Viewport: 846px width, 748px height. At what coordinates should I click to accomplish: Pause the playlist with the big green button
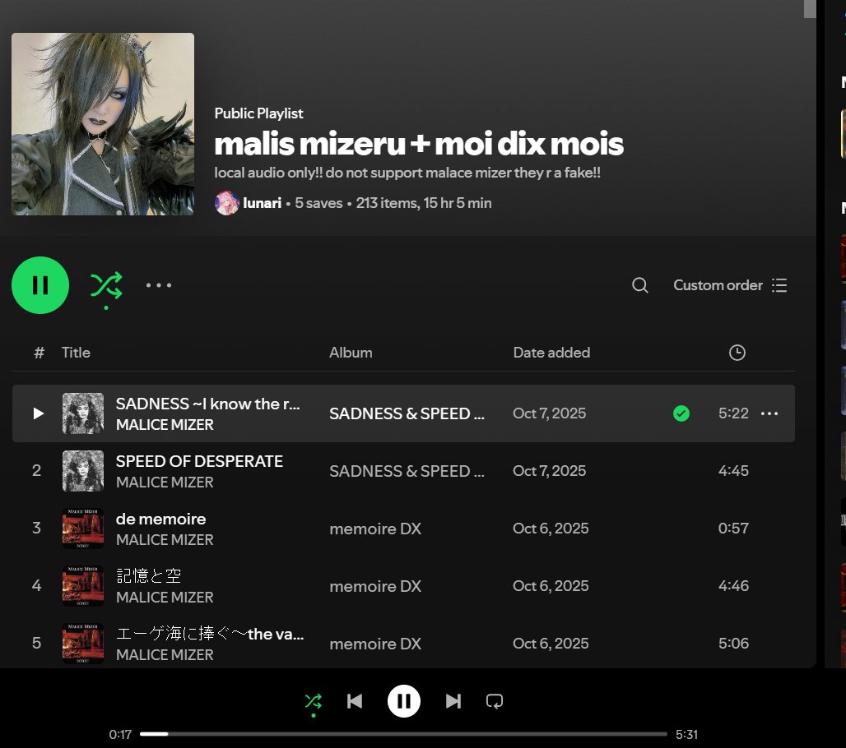pos(40,285)
